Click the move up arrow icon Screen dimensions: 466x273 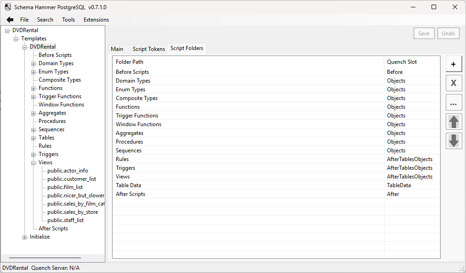pyautogui.click(x=454, y=122)
